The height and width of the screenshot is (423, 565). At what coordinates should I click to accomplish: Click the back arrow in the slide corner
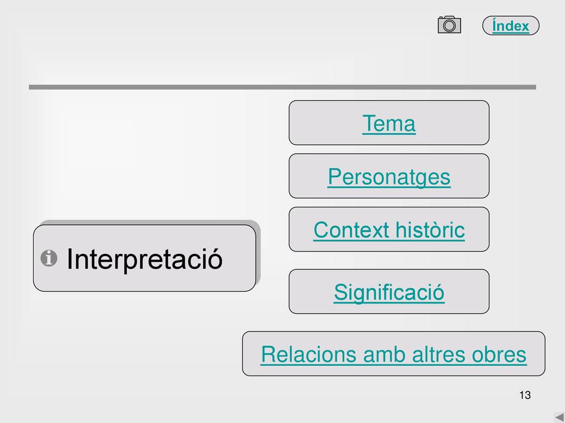559,417
